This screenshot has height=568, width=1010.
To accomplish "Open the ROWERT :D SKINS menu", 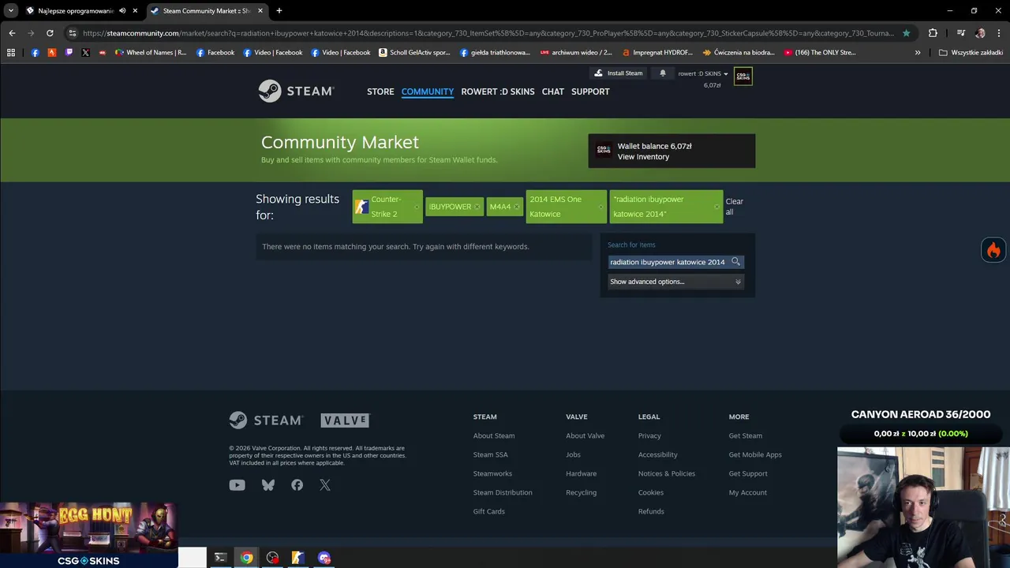I will pos(498,92).
